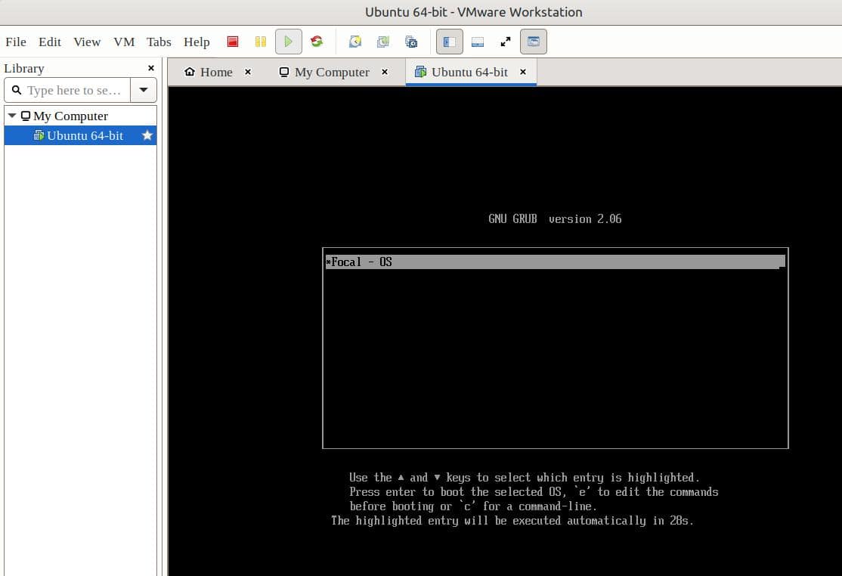Screen dimensions: 842x576
Task: Toggle the thumbnail bar toolbar icon
Action: (478, 42)
